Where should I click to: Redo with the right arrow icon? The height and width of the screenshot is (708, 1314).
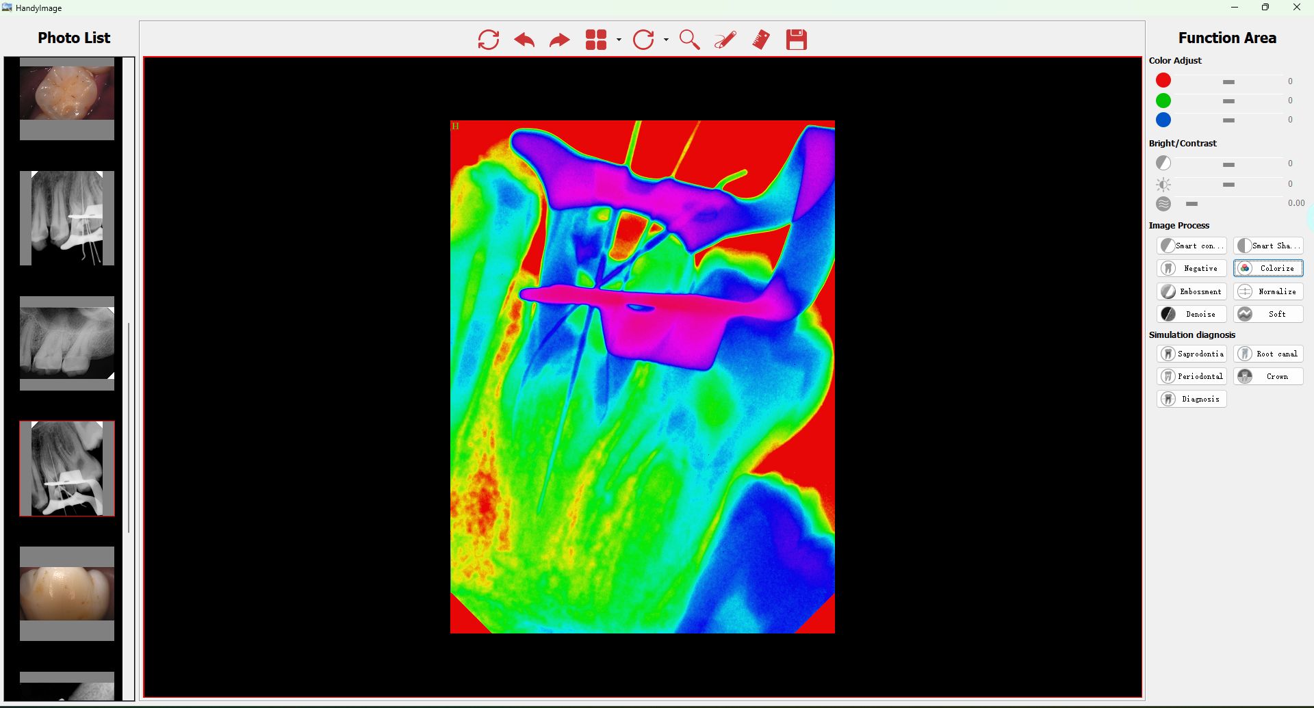pyautogui.click(x=559, y=40)
